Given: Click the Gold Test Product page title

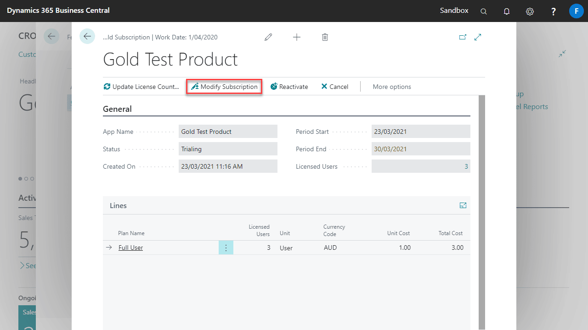Looking at the screenshot, I should point(170,60).
